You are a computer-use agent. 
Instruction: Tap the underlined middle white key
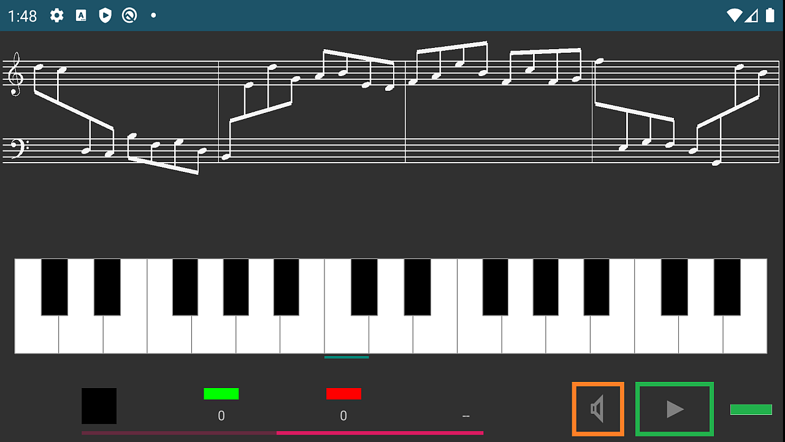(347, 335)
